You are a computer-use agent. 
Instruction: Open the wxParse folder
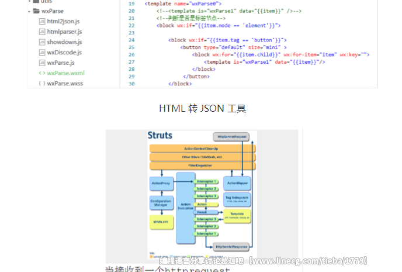click(53, 11)
